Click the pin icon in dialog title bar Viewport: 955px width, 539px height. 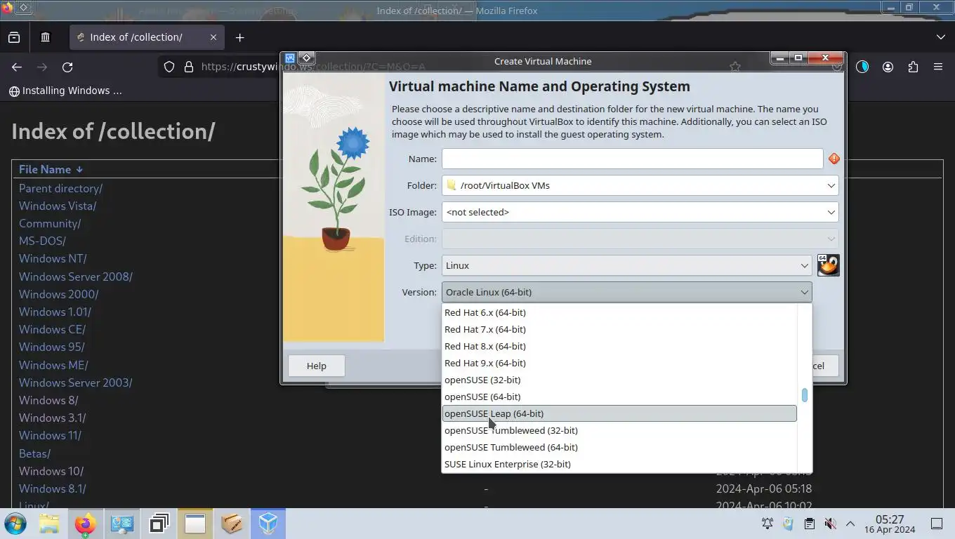click(x=307, y=58)
